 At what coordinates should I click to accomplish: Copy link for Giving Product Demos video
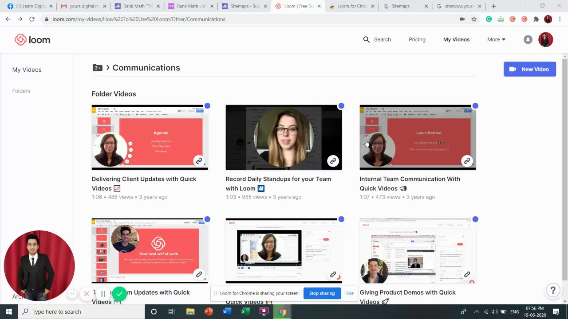tap(467, 274)
